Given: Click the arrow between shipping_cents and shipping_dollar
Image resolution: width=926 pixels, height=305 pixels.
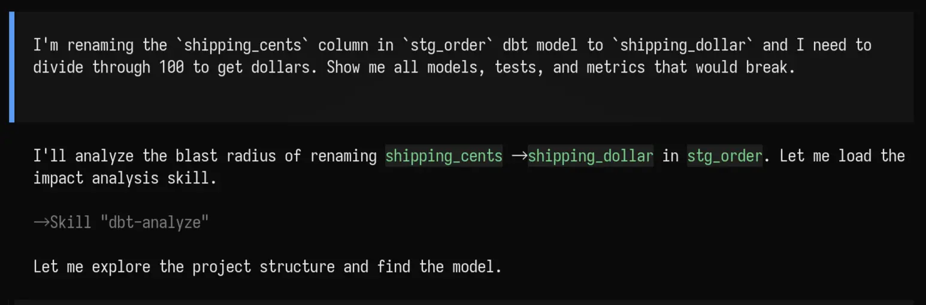Looking at the screenshot, I should [519, 156].
